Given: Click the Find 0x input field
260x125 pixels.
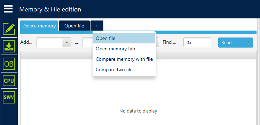Looking at the screenshot, I should click(197, 42).
